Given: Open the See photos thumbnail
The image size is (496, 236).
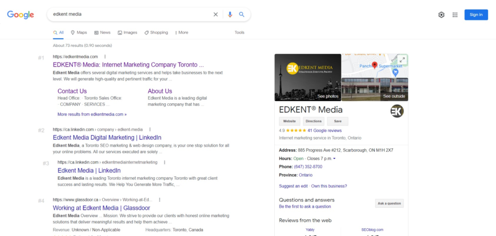Looking at the screenshot, I should (x=308, y=77).
